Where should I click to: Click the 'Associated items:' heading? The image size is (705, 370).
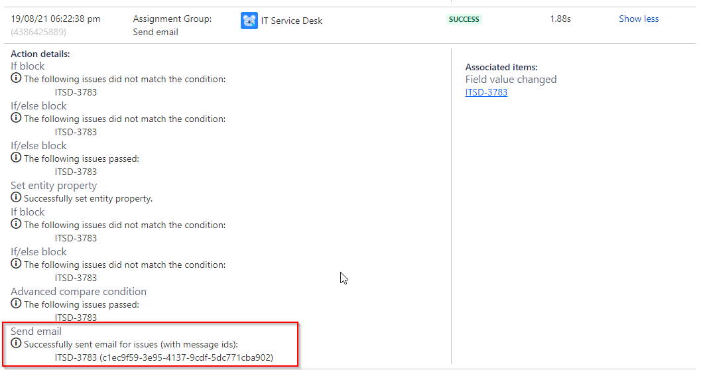pyautogui.click(x=501, y=68)
